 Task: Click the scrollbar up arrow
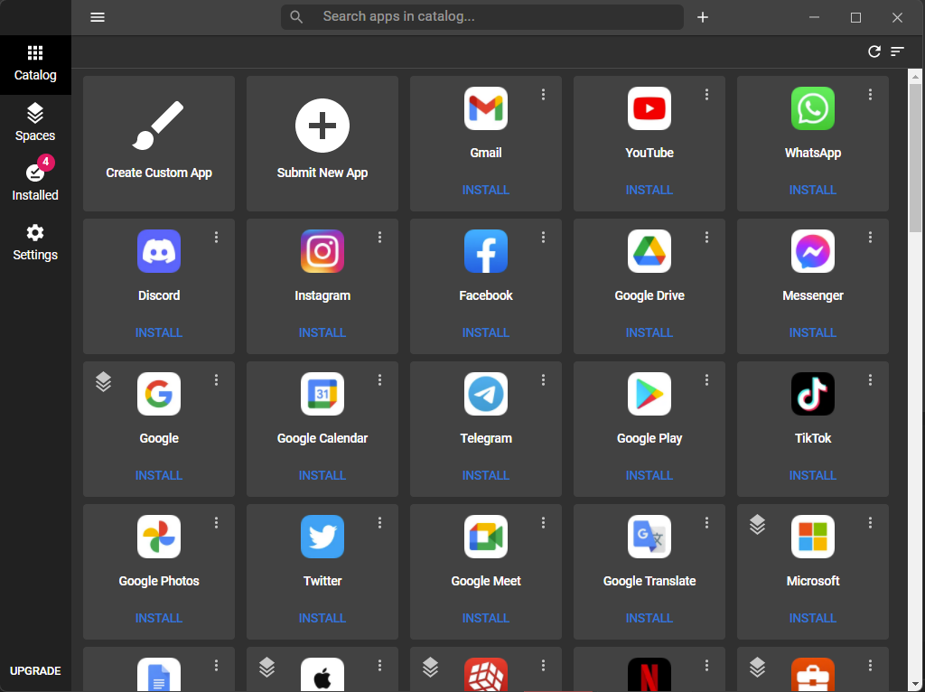pos(915,76)
